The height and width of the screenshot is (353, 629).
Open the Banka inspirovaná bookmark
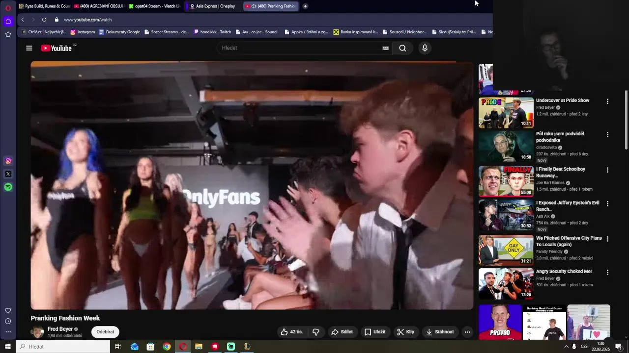(356, 32)
